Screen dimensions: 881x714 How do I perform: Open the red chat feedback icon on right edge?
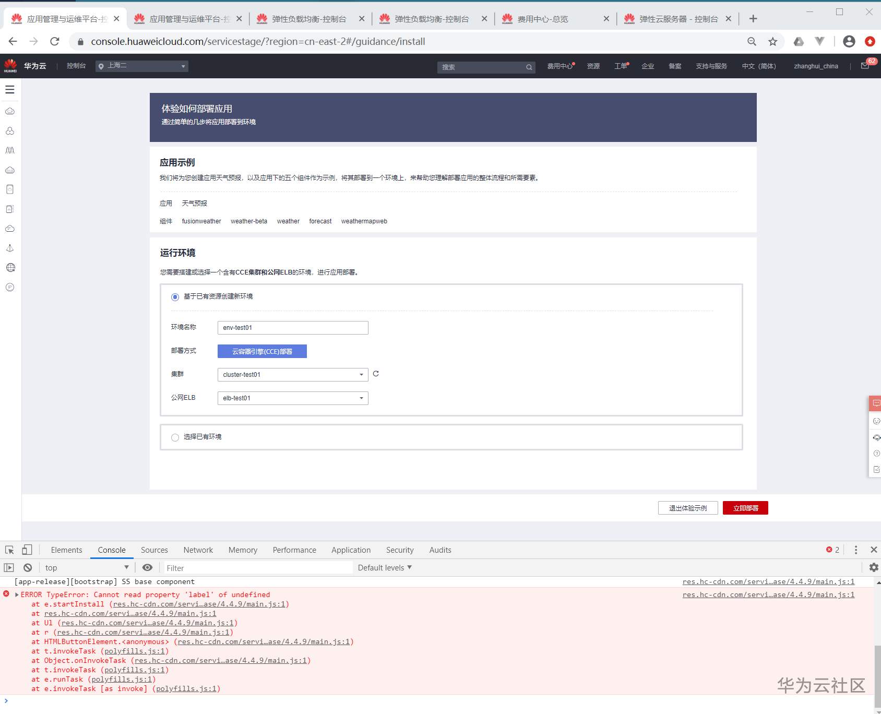pyautogui.click(x=876, y=403)
